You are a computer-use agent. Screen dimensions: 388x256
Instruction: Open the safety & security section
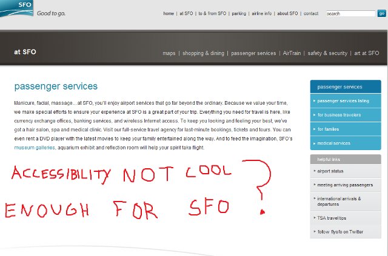pos(327,53)
